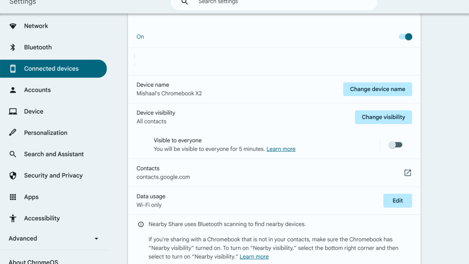
Task: Edit the Data usage setting
Action: (x=398, y=201)
